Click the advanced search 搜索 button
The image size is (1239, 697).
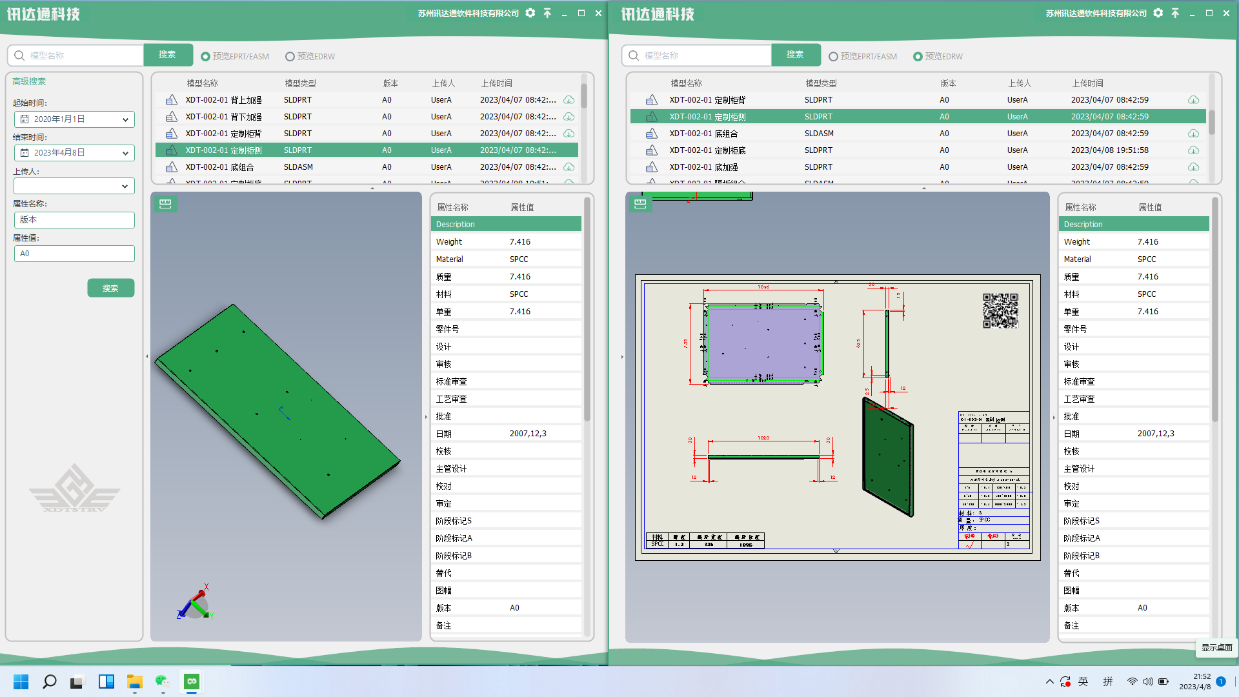pyautogui.click(x=110, y=288)
